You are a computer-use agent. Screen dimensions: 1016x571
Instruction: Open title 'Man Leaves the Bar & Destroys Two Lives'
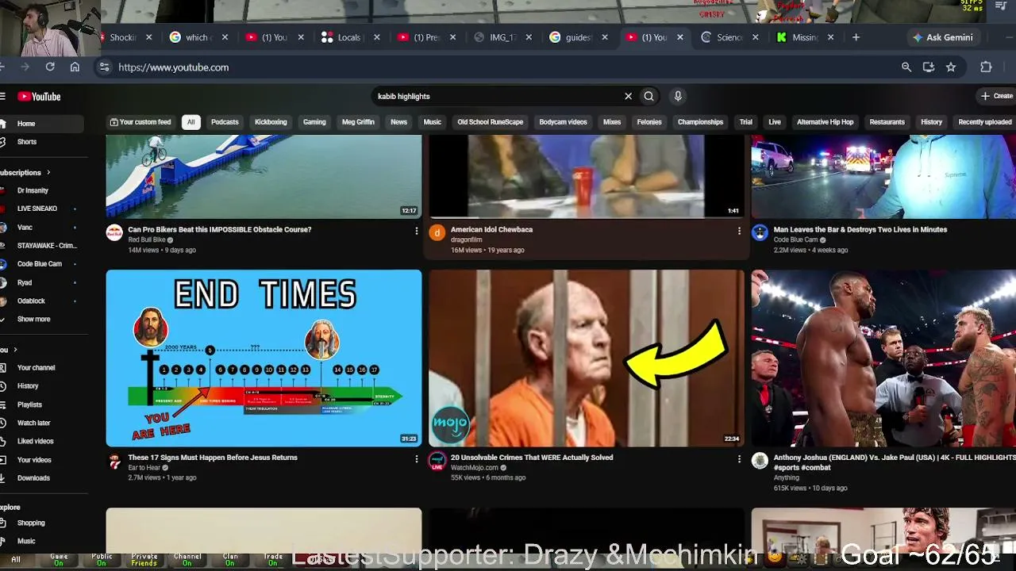coord(860,229)
